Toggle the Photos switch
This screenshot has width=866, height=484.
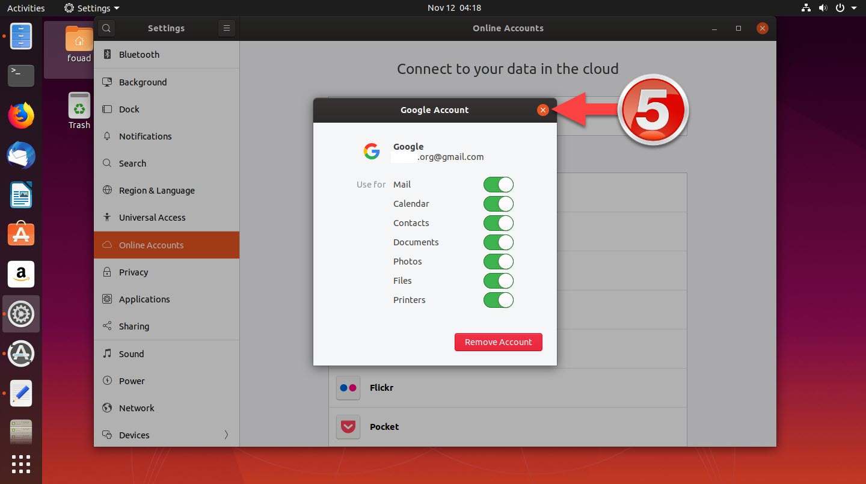tap(499, 262)
